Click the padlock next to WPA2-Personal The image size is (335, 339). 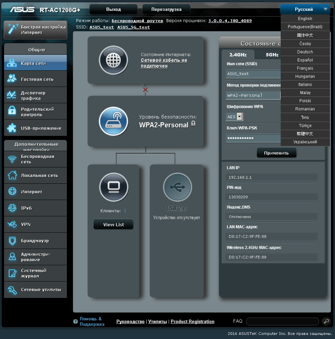[194, 124]
